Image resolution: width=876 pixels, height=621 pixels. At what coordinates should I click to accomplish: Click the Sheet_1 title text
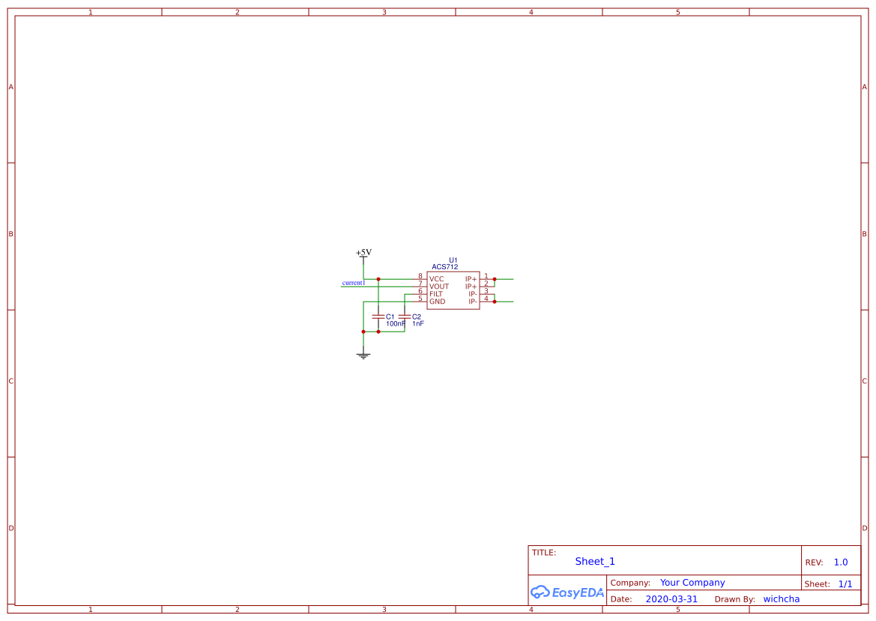(x=594, y=561)
